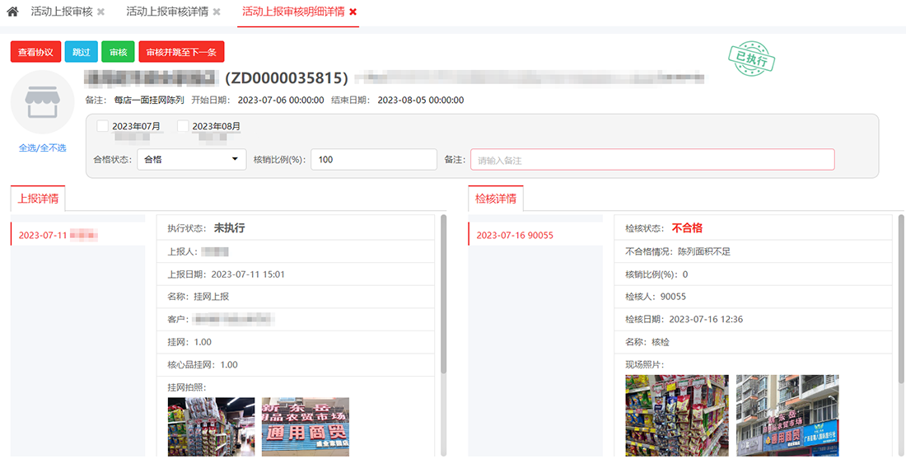Check the 2023年07月 checkbox
The width and height of the screenshot is (906, 464).
tap(103, 126)
